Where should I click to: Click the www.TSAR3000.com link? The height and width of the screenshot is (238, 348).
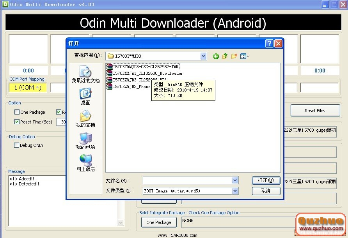178,235
